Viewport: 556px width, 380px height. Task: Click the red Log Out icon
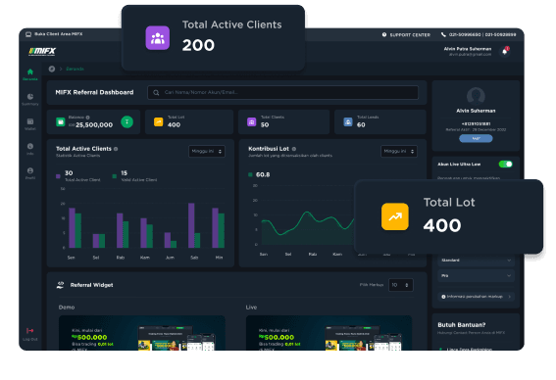(30, 330)
